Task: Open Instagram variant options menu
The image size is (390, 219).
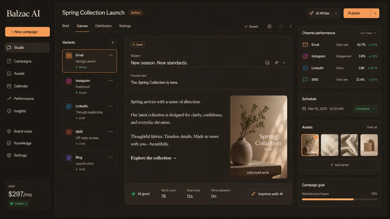Action: click(x=111, y=80)
